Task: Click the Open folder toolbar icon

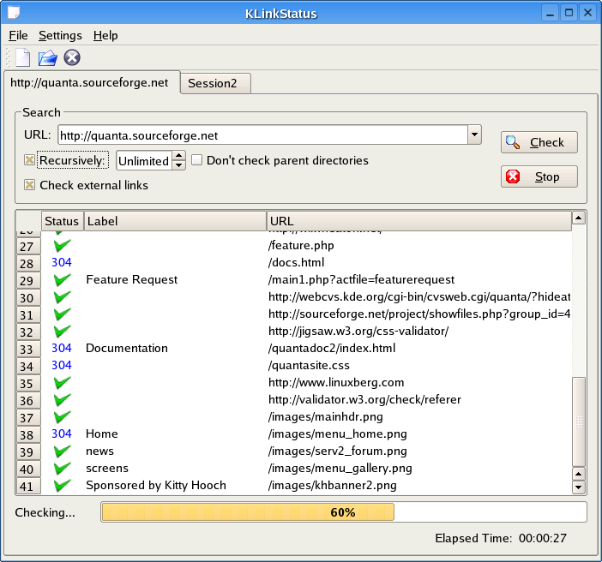Action: click(48, 58)
